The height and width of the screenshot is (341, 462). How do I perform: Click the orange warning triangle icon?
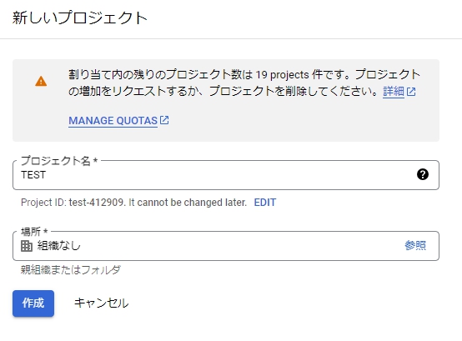coord(41,81)
